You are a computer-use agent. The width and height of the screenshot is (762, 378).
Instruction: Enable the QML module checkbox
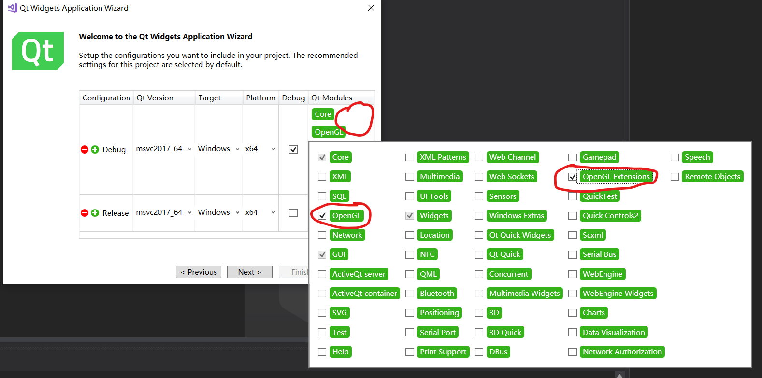pos(410,274)
